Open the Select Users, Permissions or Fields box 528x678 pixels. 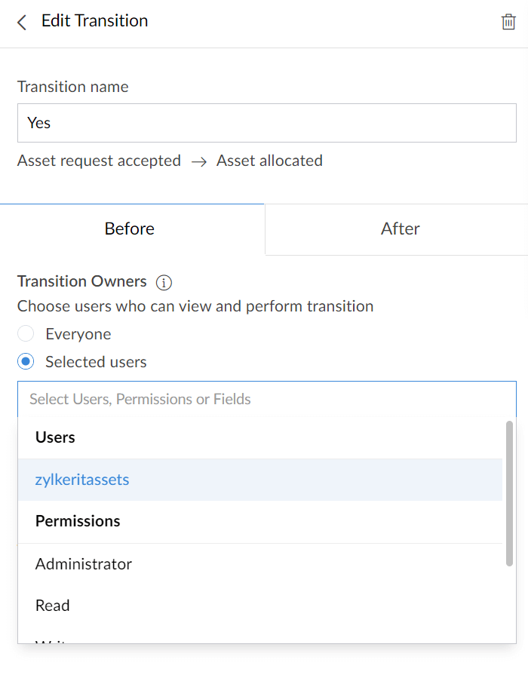click(x=267, y=399)
